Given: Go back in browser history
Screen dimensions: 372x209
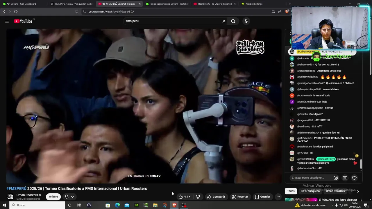Looking at the screenshot, I should pos(4,12).
